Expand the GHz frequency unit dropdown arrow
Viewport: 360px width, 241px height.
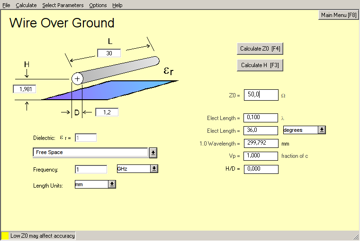click(x=154, y=169)
